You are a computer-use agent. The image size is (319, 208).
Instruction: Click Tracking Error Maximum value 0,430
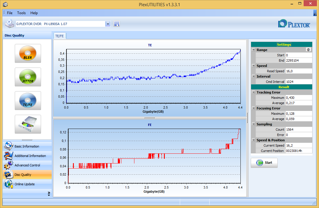point(299,97)
